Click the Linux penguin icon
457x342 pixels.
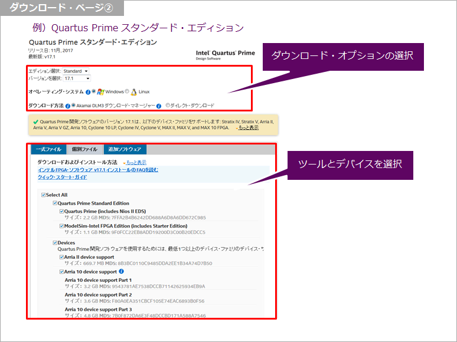(134, 92)
